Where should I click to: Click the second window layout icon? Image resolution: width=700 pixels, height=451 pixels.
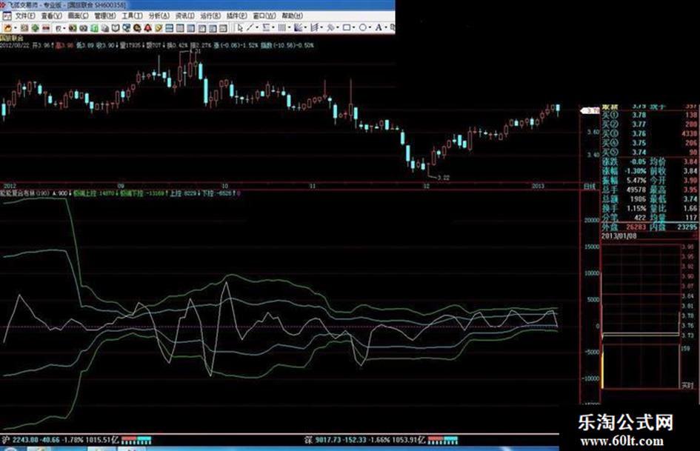[180, 28]
